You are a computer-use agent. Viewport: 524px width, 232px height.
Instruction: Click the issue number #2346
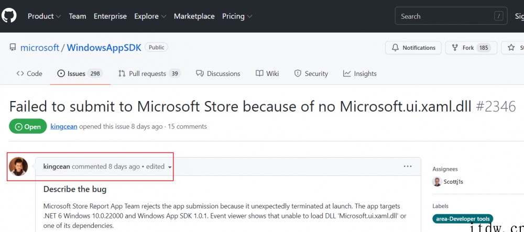point(496,106)
